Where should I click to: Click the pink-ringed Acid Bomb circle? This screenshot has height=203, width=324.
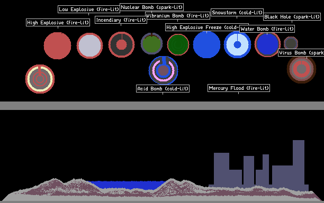tap(163, 70)
